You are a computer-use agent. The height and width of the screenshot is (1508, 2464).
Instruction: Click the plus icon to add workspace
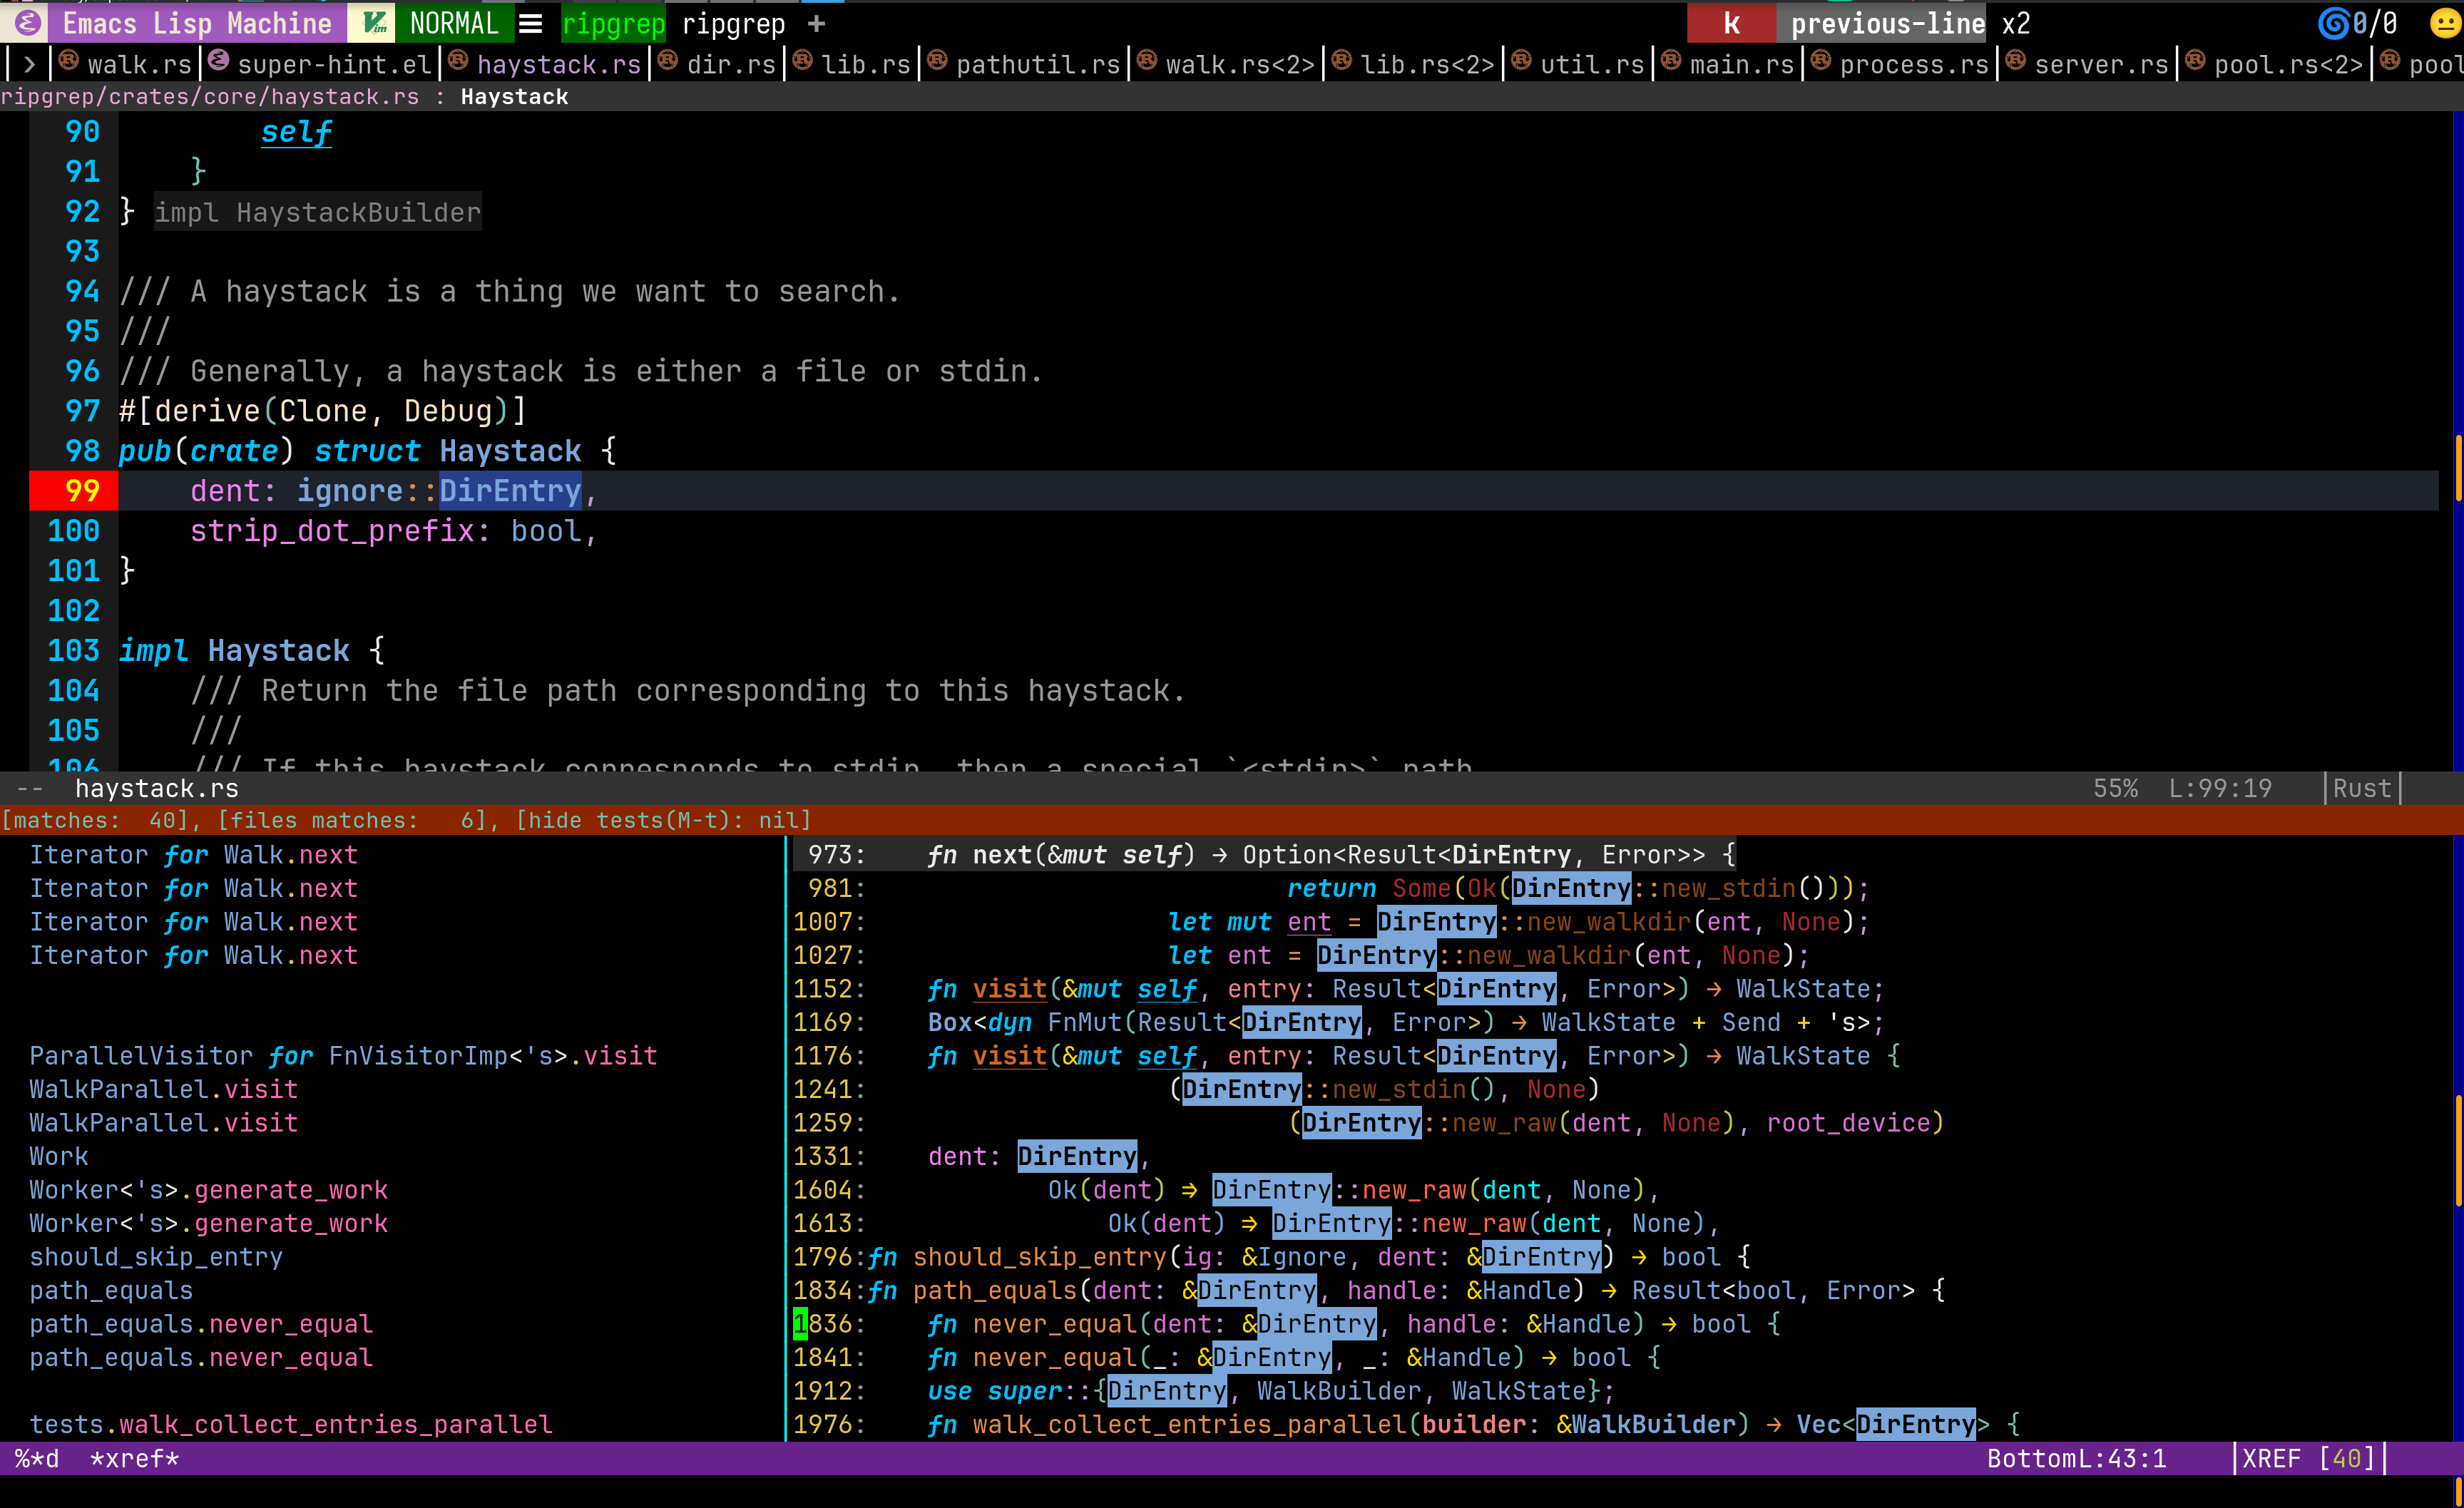817,23
